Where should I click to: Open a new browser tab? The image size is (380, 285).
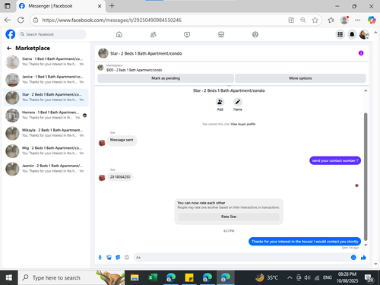[x=112, y=6]
